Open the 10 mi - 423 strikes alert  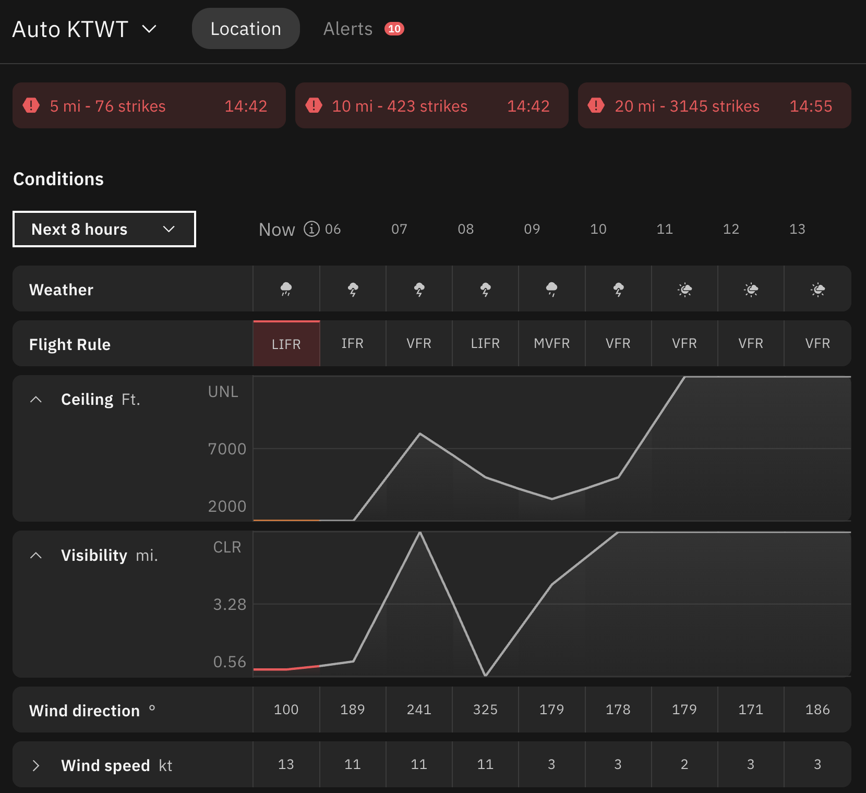click(x=432, y=105)
